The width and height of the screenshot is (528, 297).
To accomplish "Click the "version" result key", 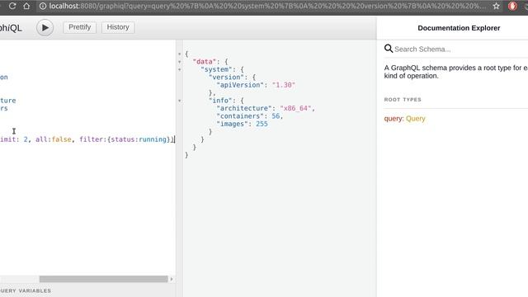I will pyautogui.click(x=226, y=77).
